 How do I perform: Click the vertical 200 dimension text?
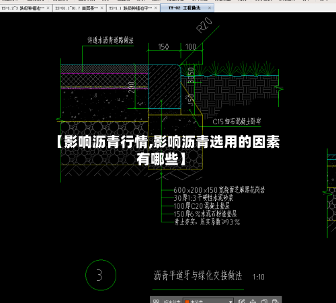132,87
